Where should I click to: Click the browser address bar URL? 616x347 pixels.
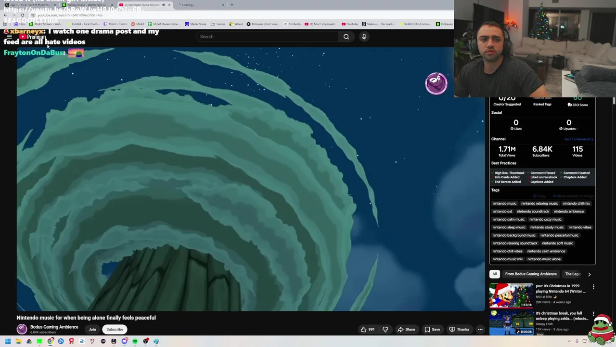tap(70, 15)
